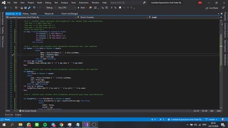Click the bookmark toggle toolbar icon

coord(120,8)
